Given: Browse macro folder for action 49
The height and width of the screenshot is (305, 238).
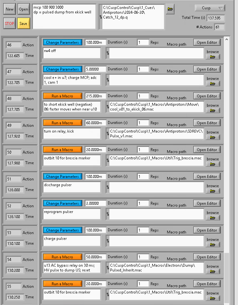Looking at the screenshot, I should (213, 137).
